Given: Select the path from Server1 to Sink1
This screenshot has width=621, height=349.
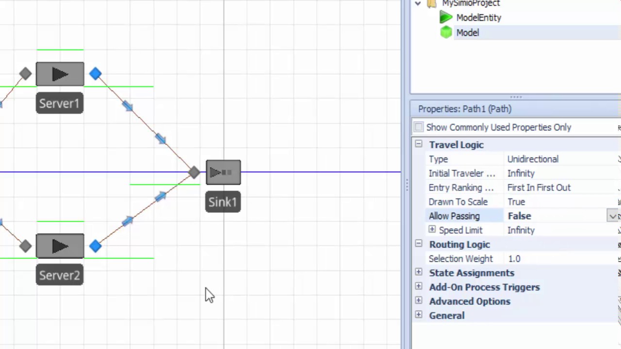Looking at the screenshot, I should point(145,123).
